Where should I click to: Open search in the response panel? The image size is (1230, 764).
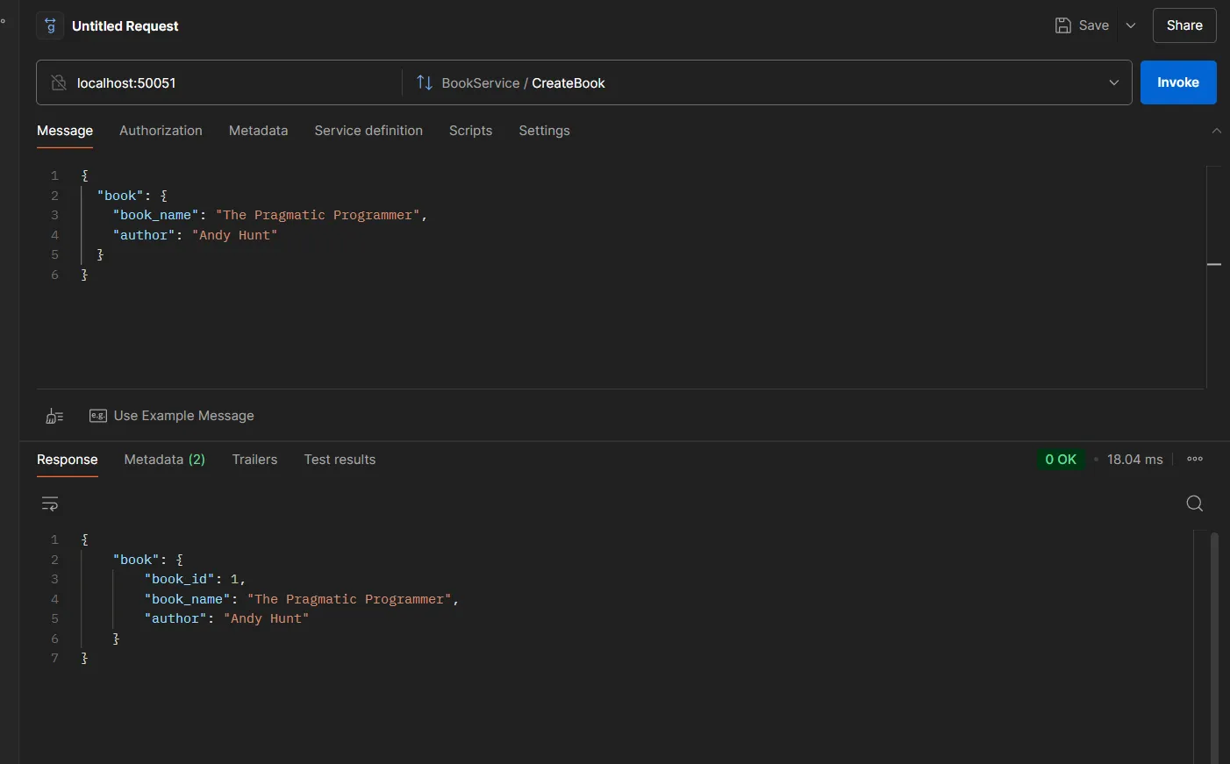[x=1194, y=503]
